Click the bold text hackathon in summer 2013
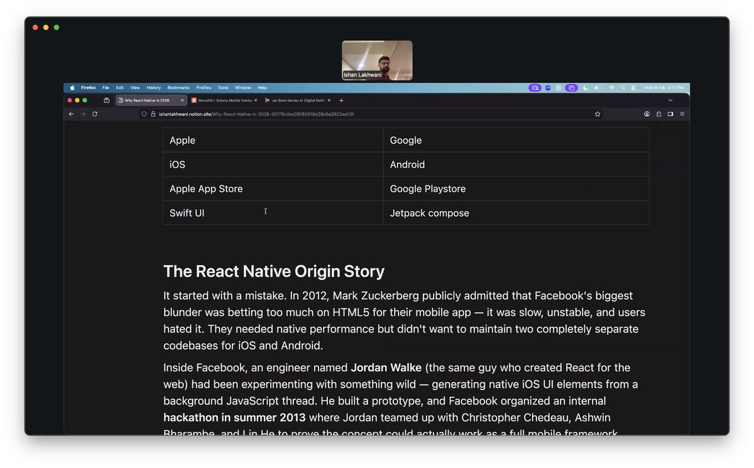The image size is (754, 468). coord(234,418)
